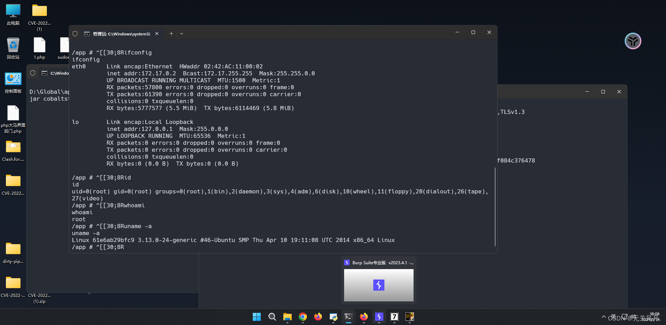Click the D:\Global\ap line in the background terminal
Screen dimensions: 666x325
point(49,92)
